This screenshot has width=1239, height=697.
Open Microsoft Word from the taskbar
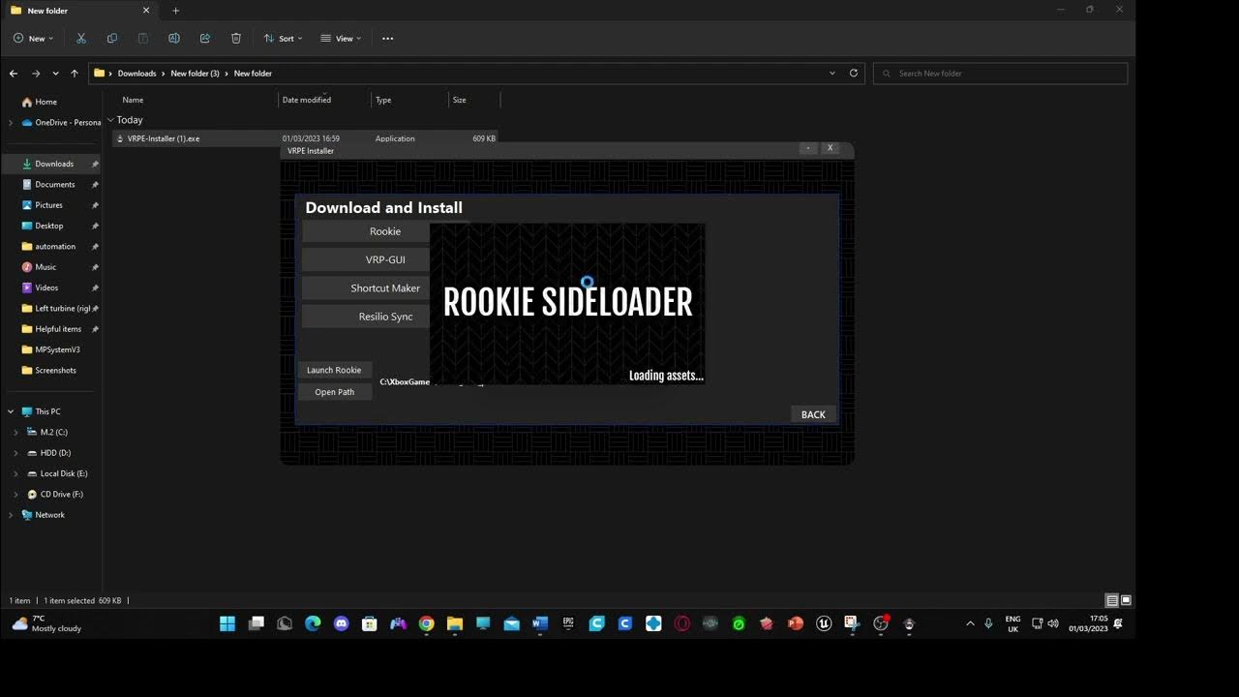click(540, 623)
